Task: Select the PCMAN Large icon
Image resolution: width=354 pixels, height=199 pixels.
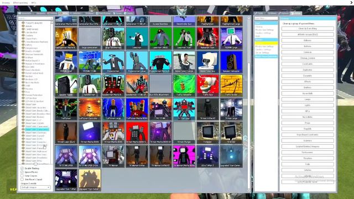Action: pyautogui.click(x=231, y=38)
